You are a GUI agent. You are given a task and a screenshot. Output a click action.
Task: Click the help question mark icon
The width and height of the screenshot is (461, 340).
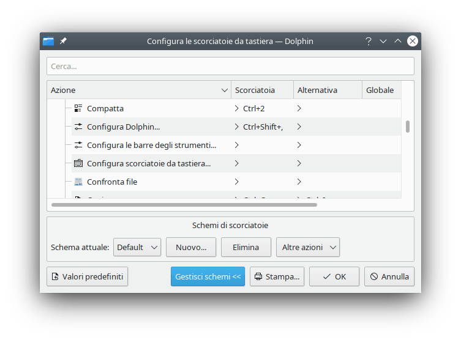click(369, 41)
